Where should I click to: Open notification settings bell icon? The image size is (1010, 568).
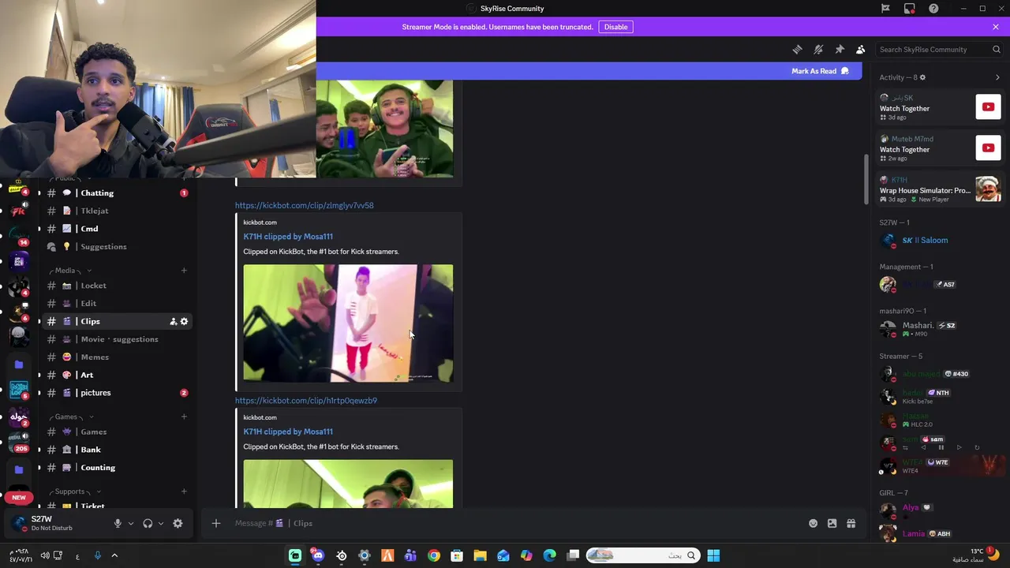818,49
